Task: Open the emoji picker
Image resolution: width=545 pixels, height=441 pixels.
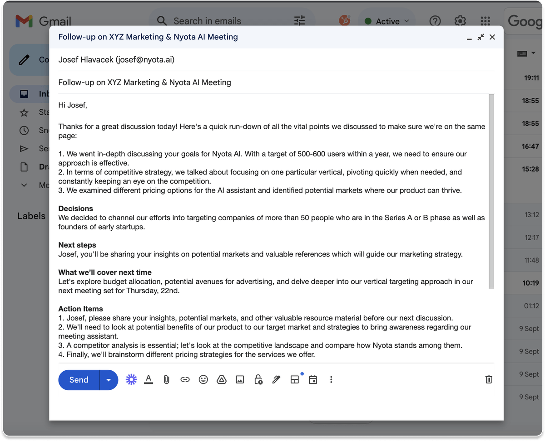Action: point(203,380)
